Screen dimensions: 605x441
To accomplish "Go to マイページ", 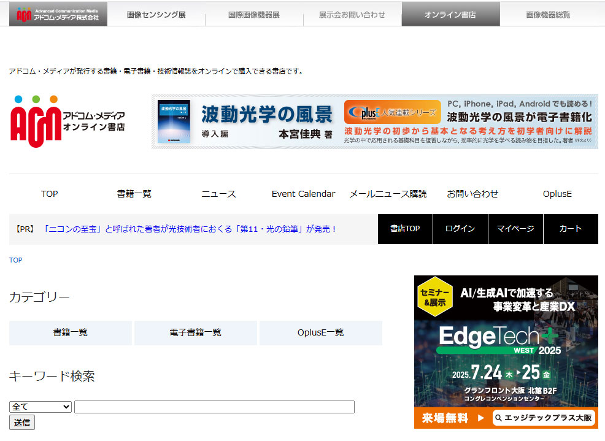I will [x=515, y=229].
